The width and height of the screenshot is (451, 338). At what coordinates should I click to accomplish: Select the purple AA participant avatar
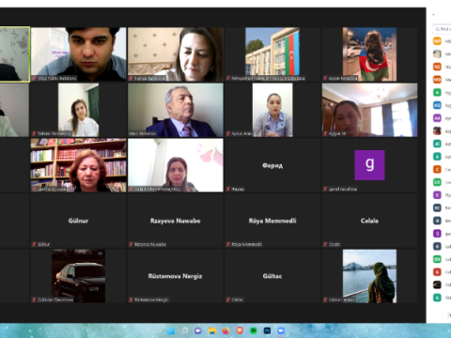coord(437,118)
